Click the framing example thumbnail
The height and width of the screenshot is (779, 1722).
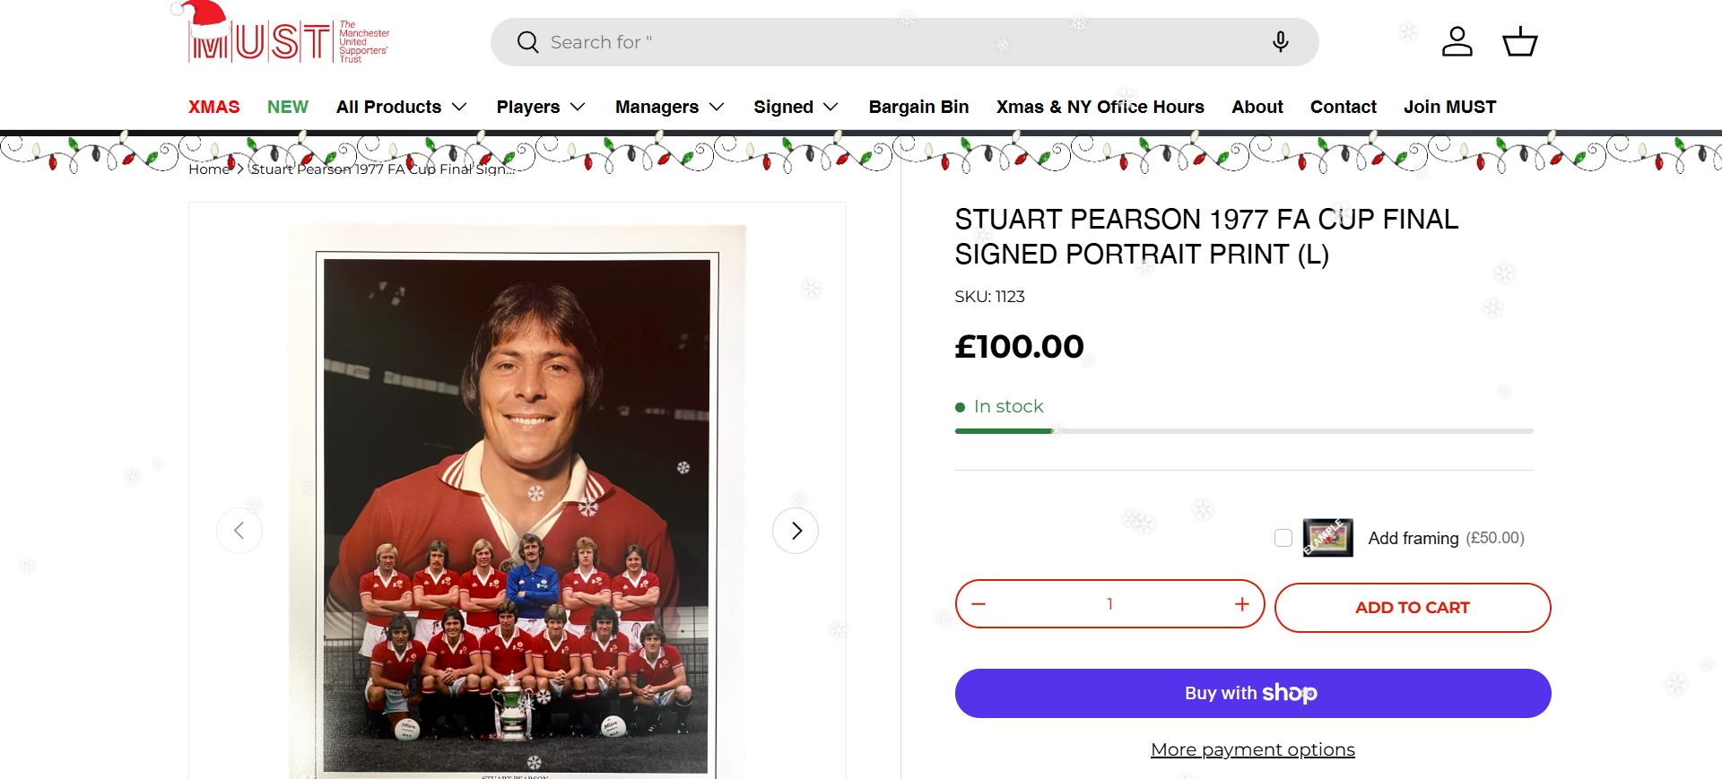1327,538
